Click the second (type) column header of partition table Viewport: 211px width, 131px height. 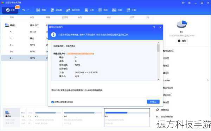coord(32,17)
